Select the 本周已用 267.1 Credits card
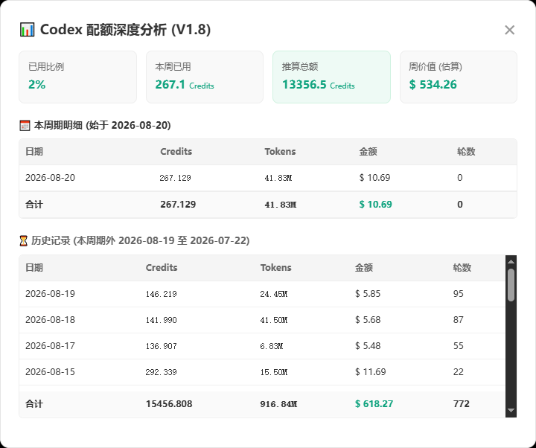This screenshot has width=536, height=448. click(205, 77)
